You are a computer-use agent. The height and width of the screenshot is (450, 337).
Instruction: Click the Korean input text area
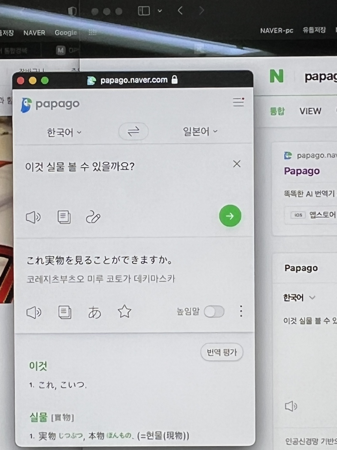[80, 166]
